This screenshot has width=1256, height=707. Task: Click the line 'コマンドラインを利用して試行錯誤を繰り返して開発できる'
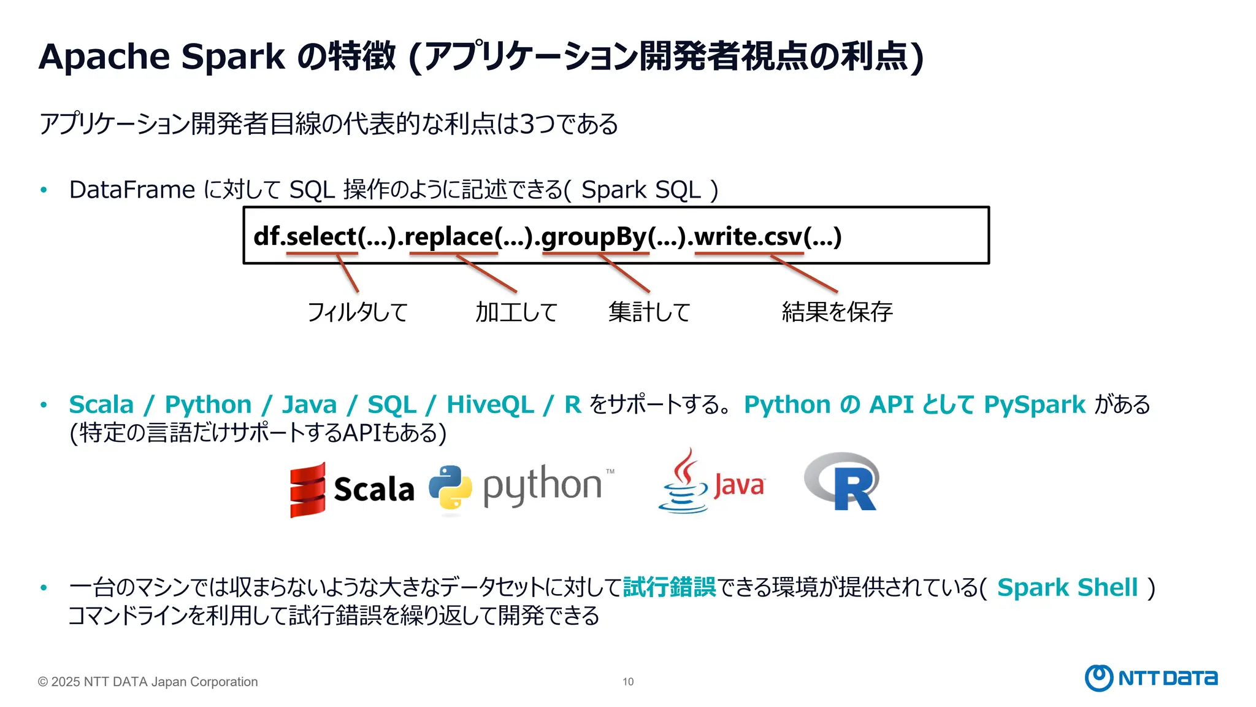[x=334, y=616]
